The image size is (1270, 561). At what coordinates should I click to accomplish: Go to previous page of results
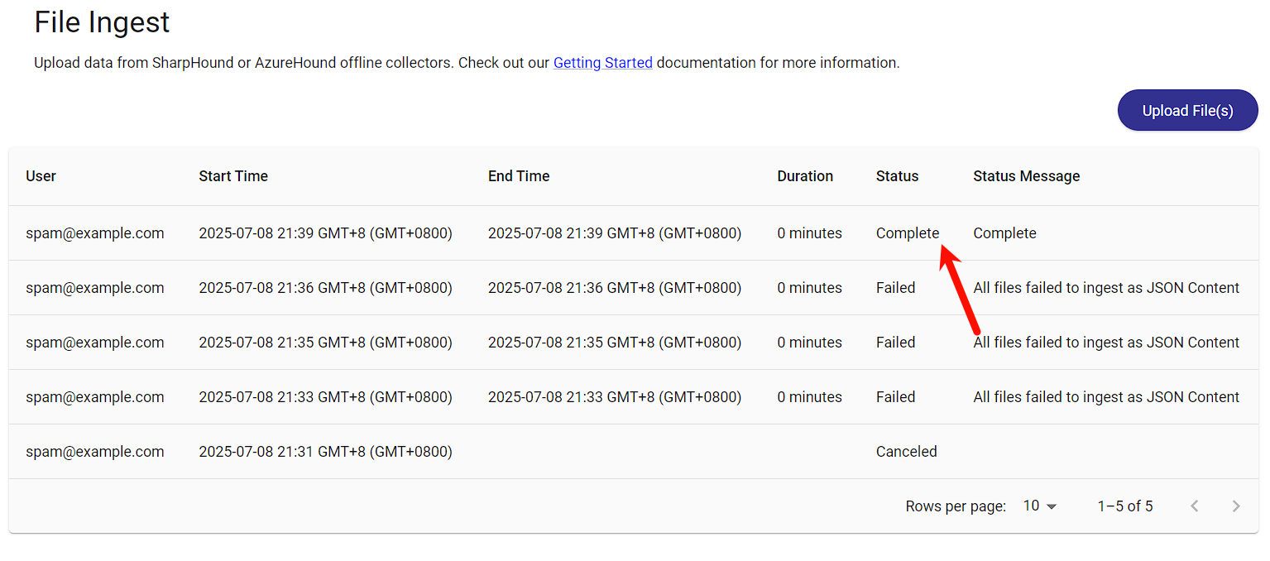[x=1194, y=506]
